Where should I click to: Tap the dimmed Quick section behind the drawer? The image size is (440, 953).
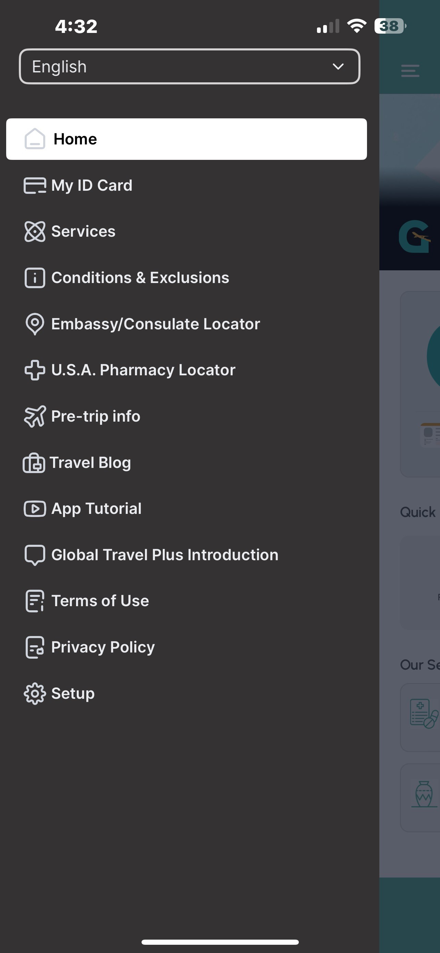(x=418, y=513)
